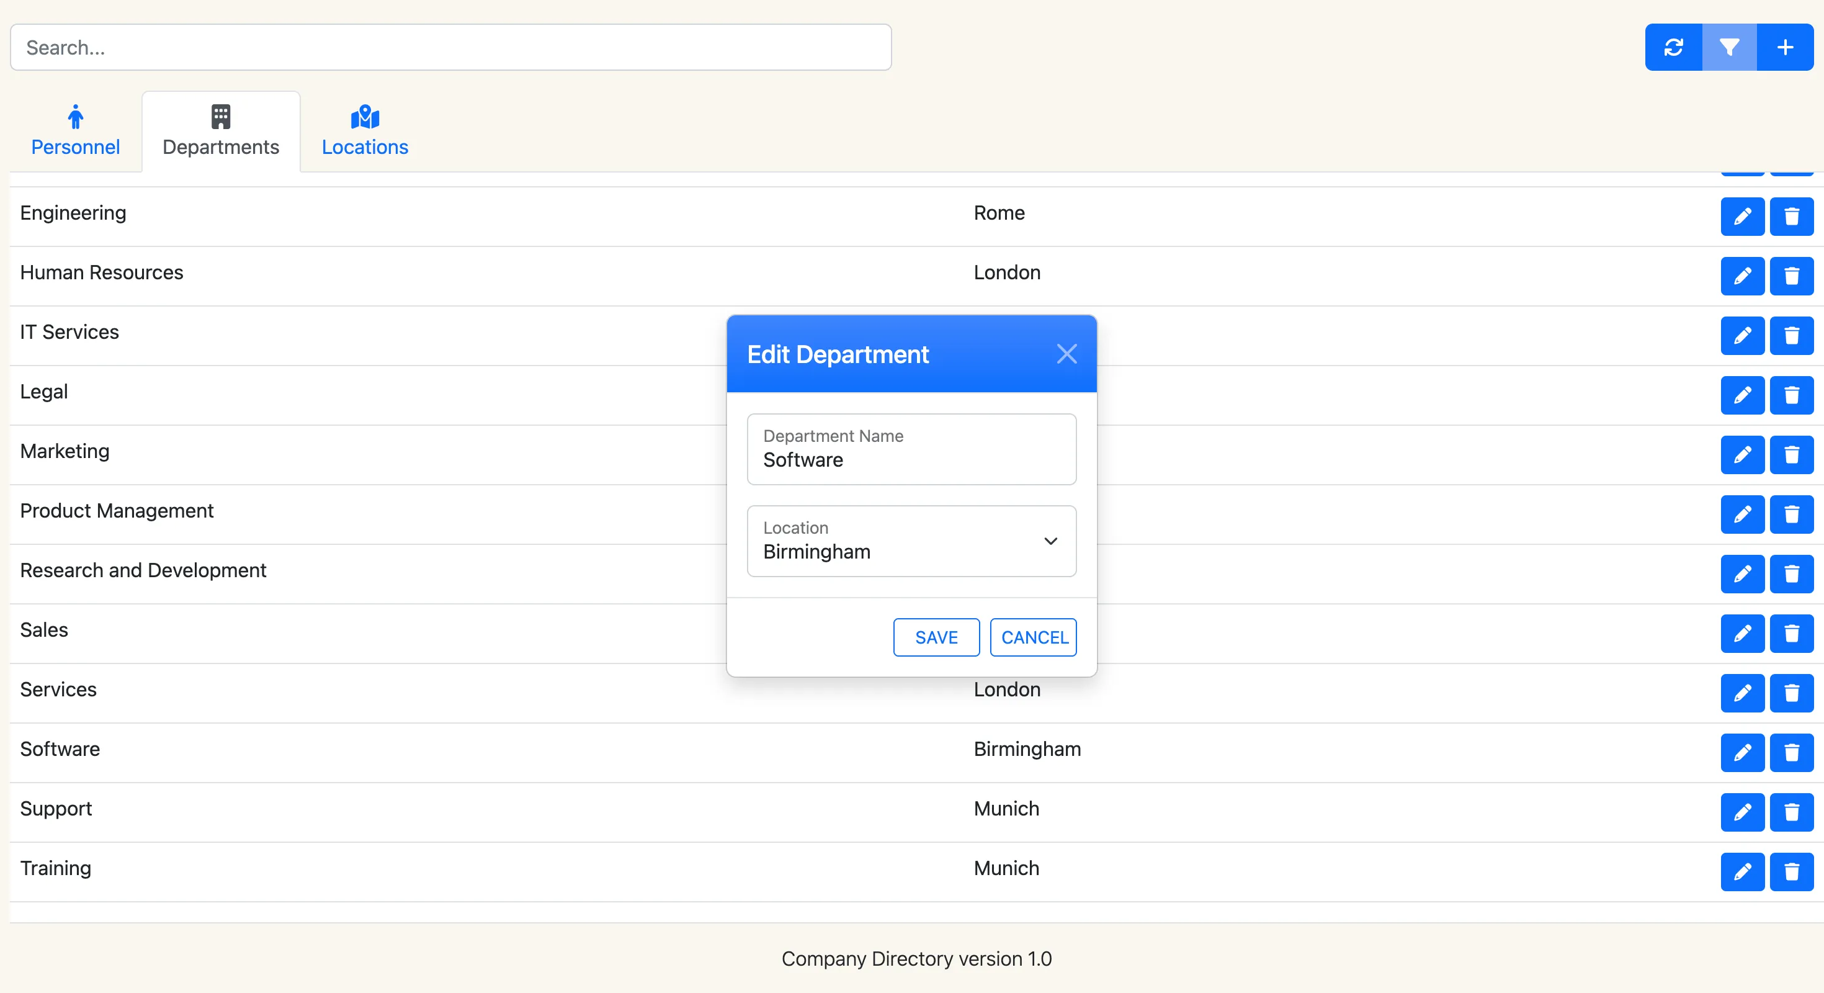Viewport: 1824px width, 993px height.
Task: Edit Research and Development row
Action: coord(1743,573)
